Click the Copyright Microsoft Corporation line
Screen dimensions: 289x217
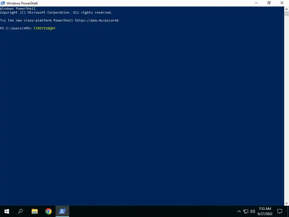[x=56, y=12]
